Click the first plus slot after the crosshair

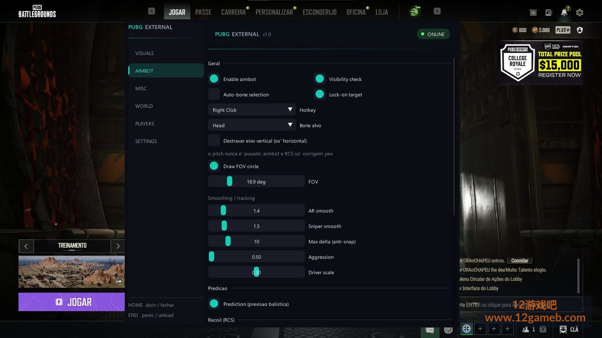pyautogui.click(x=480, y=329)
